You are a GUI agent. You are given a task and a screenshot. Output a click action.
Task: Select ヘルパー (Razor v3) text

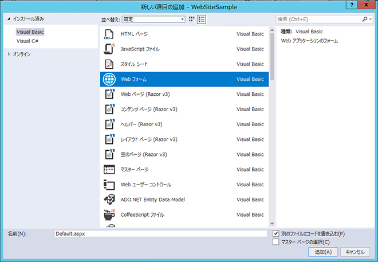coord(141,124)
